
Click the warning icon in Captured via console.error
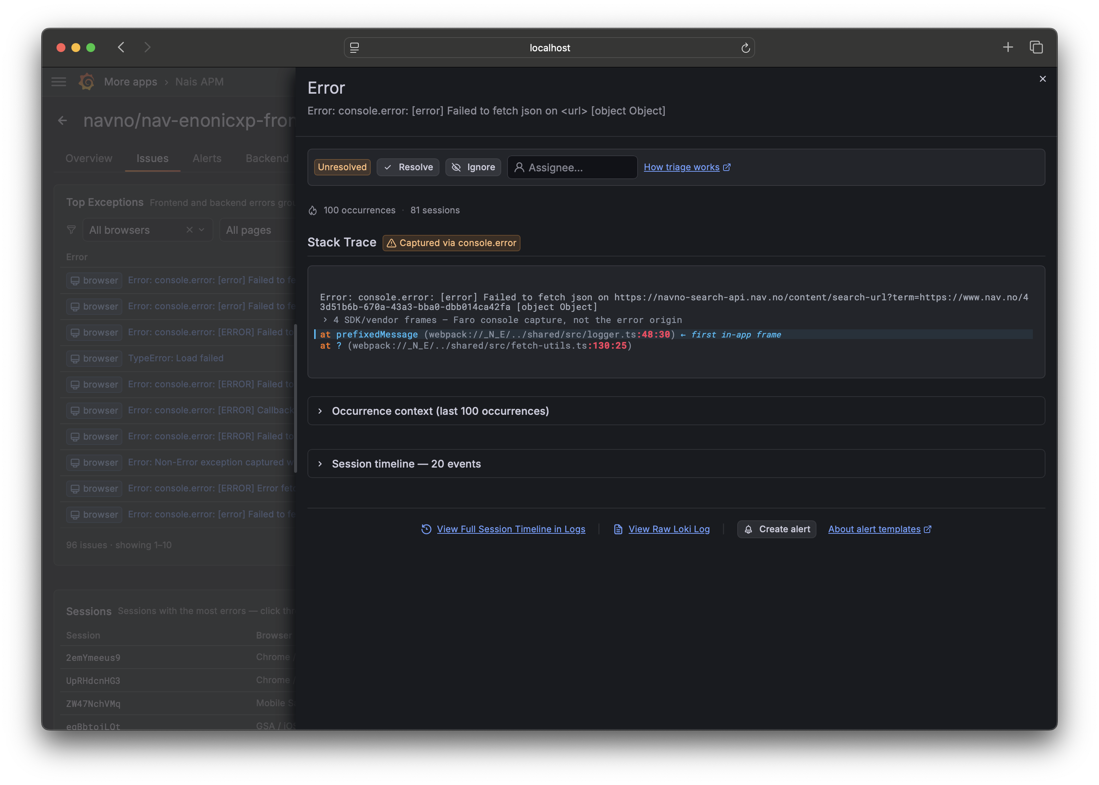point(391,243)
